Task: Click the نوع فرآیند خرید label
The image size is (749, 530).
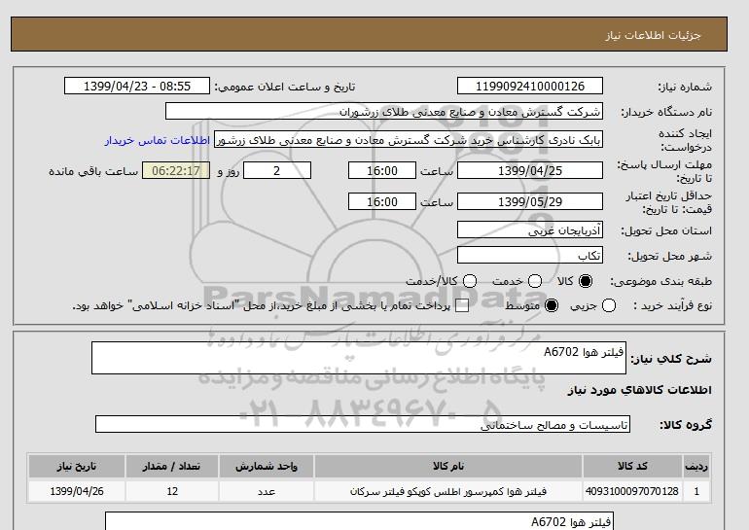Action: click(672, 305)
